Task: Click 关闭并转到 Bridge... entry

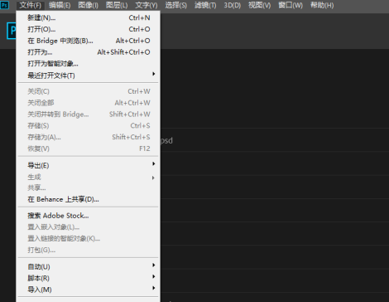Action: [89, 114]
